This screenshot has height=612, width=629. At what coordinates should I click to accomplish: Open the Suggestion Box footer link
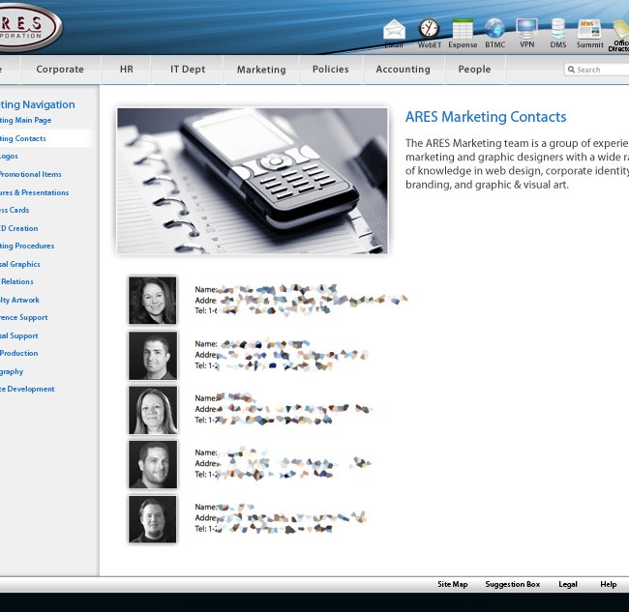pos(513,584)
